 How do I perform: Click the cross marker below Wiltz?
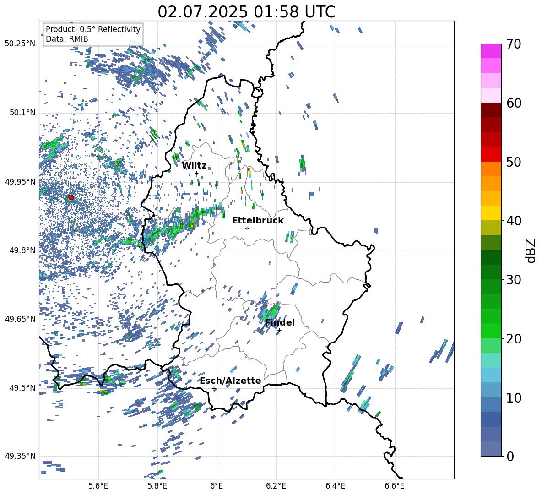point(196,173)
